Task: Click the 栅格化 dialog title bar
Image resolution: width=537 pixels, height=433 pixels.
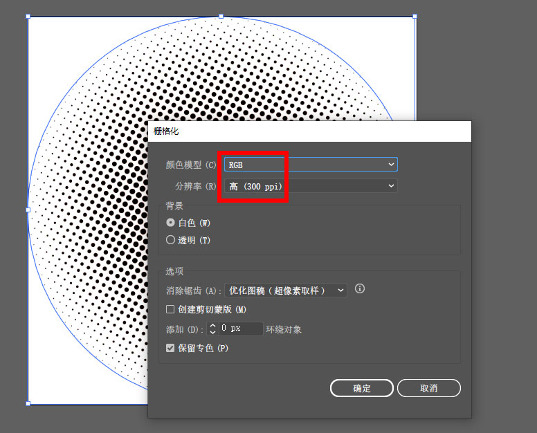Action: pos(309,131)
